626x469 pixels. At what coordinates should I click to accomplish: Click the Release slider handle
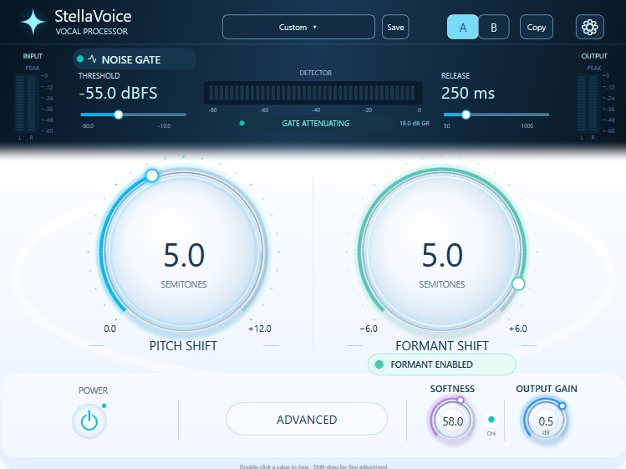(466, 115)
